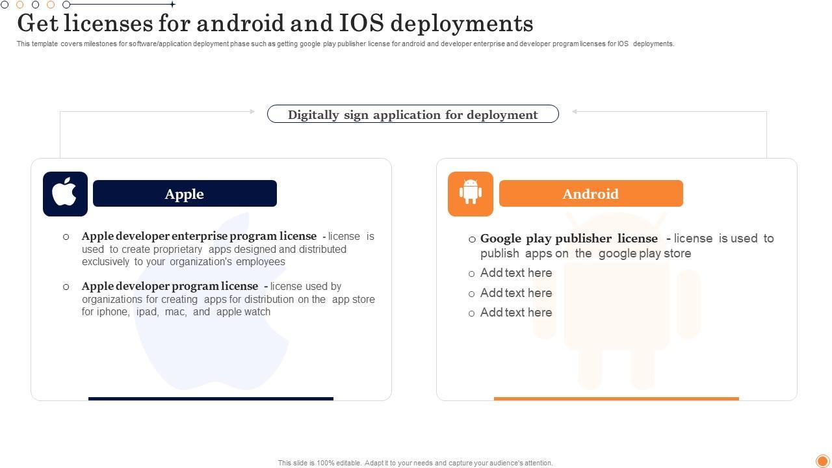The height and width of the screenshot is (468, 832).
Task: Click the Digitally sign application for deployment box
Action: point(413,114)
